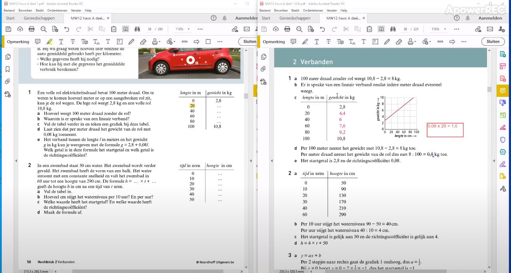
Task: Select the arrow drawing tool in the left window
Action: coord(196,41)
